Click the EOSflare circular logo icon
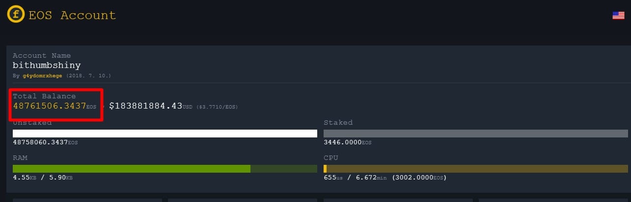This screenshot has height=202, width=631. pyautogui.click(x=16, y=15)
